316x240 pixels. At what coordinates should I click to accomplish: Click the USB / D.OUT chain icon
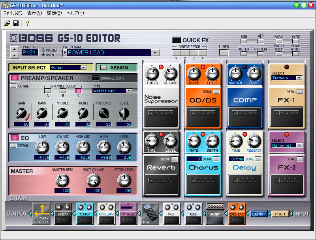point(41,214)
